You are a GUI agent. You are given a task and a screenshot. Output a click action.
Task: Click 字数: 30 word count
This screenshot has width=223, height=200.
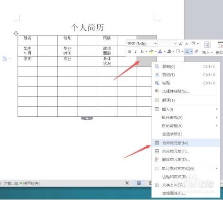11,183
